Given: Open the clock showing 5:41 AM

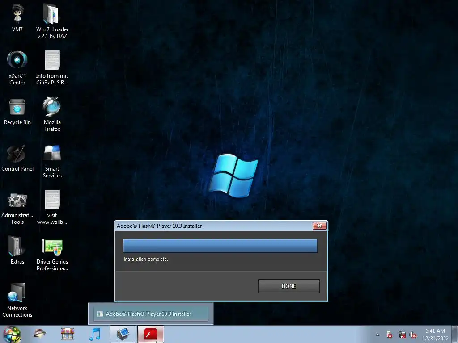Looking at the screenshot, I should click(435, 334).
